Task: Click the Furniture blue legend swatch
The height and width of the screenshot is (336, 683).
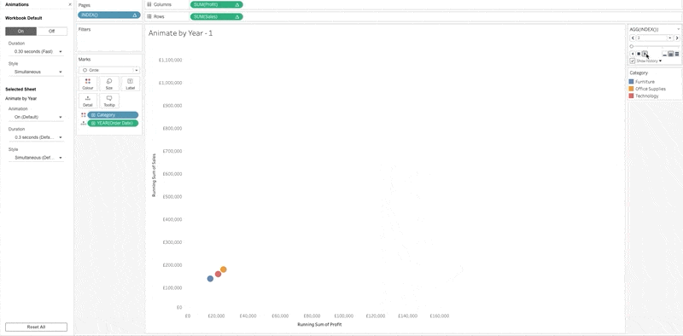Action: [631, 82]
